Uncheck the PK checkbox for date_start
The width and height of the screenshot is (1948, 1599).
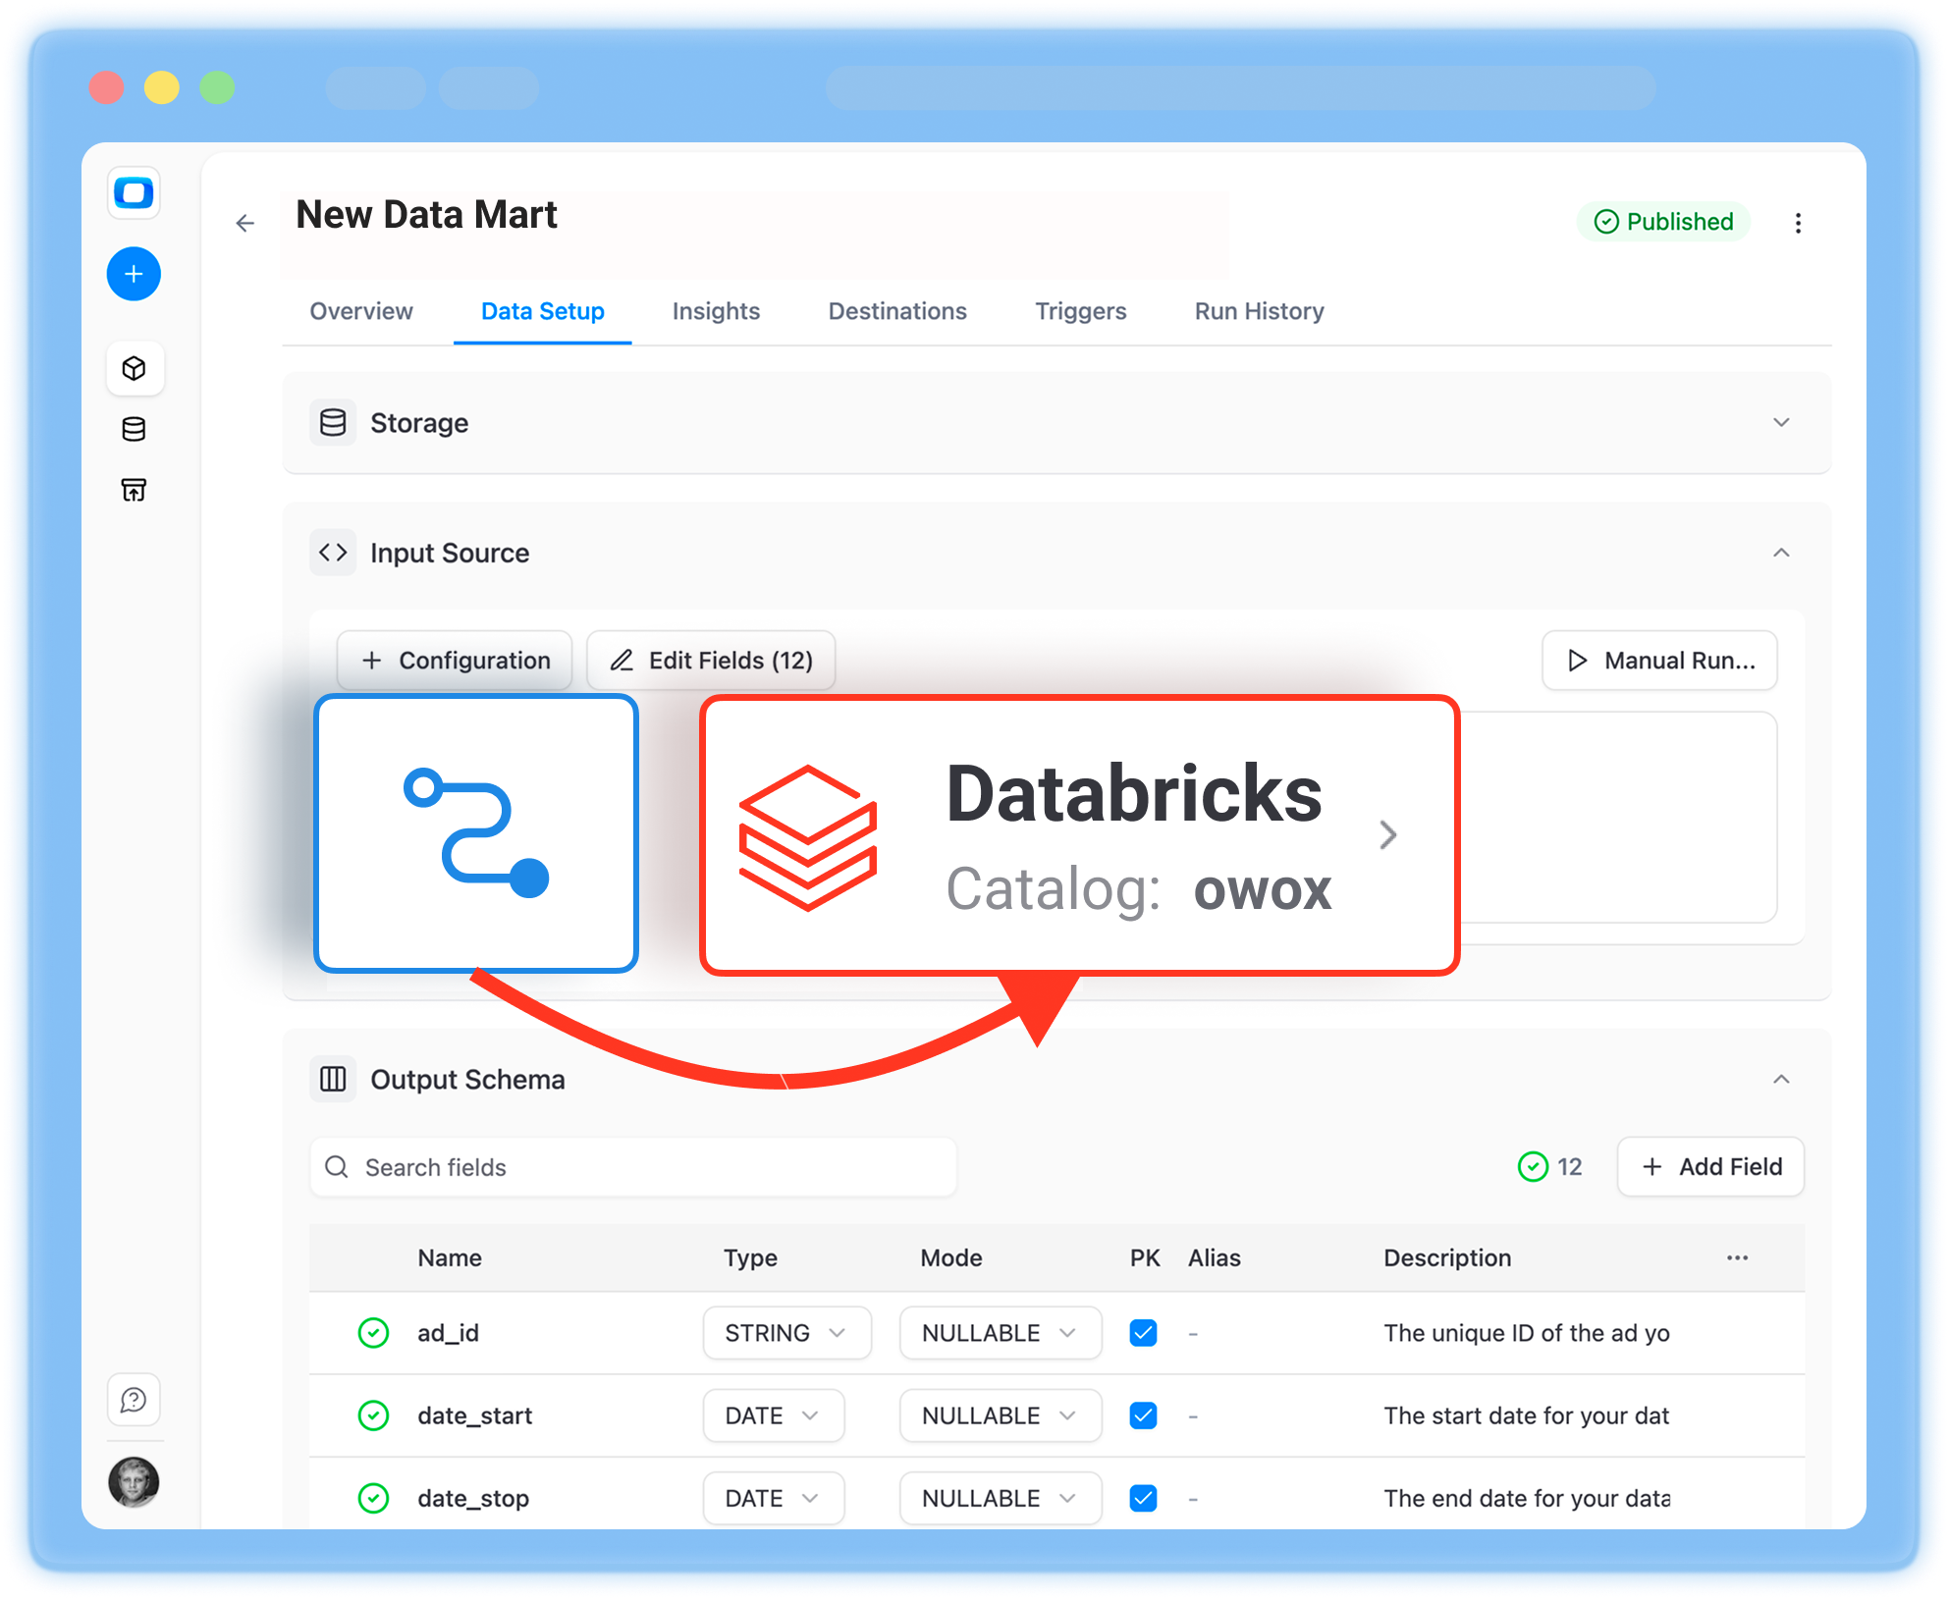point(1143,1415)
